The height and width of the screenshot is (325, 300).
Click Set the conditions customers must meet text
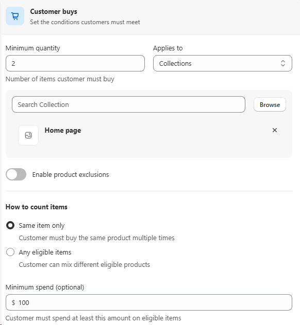click(85, 22)
